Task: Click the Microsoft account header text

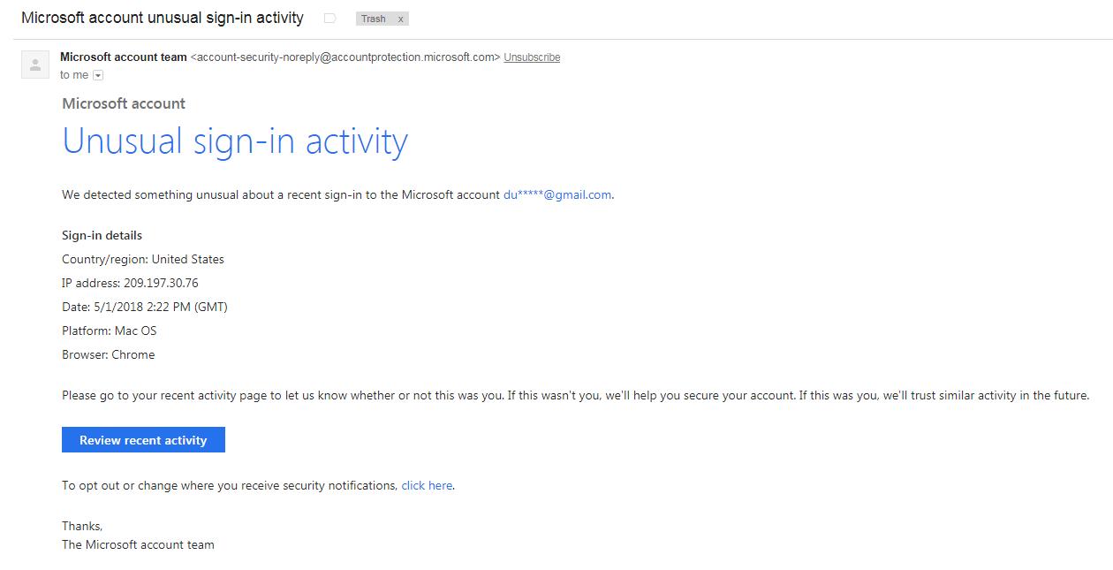Action: (123, 103)
